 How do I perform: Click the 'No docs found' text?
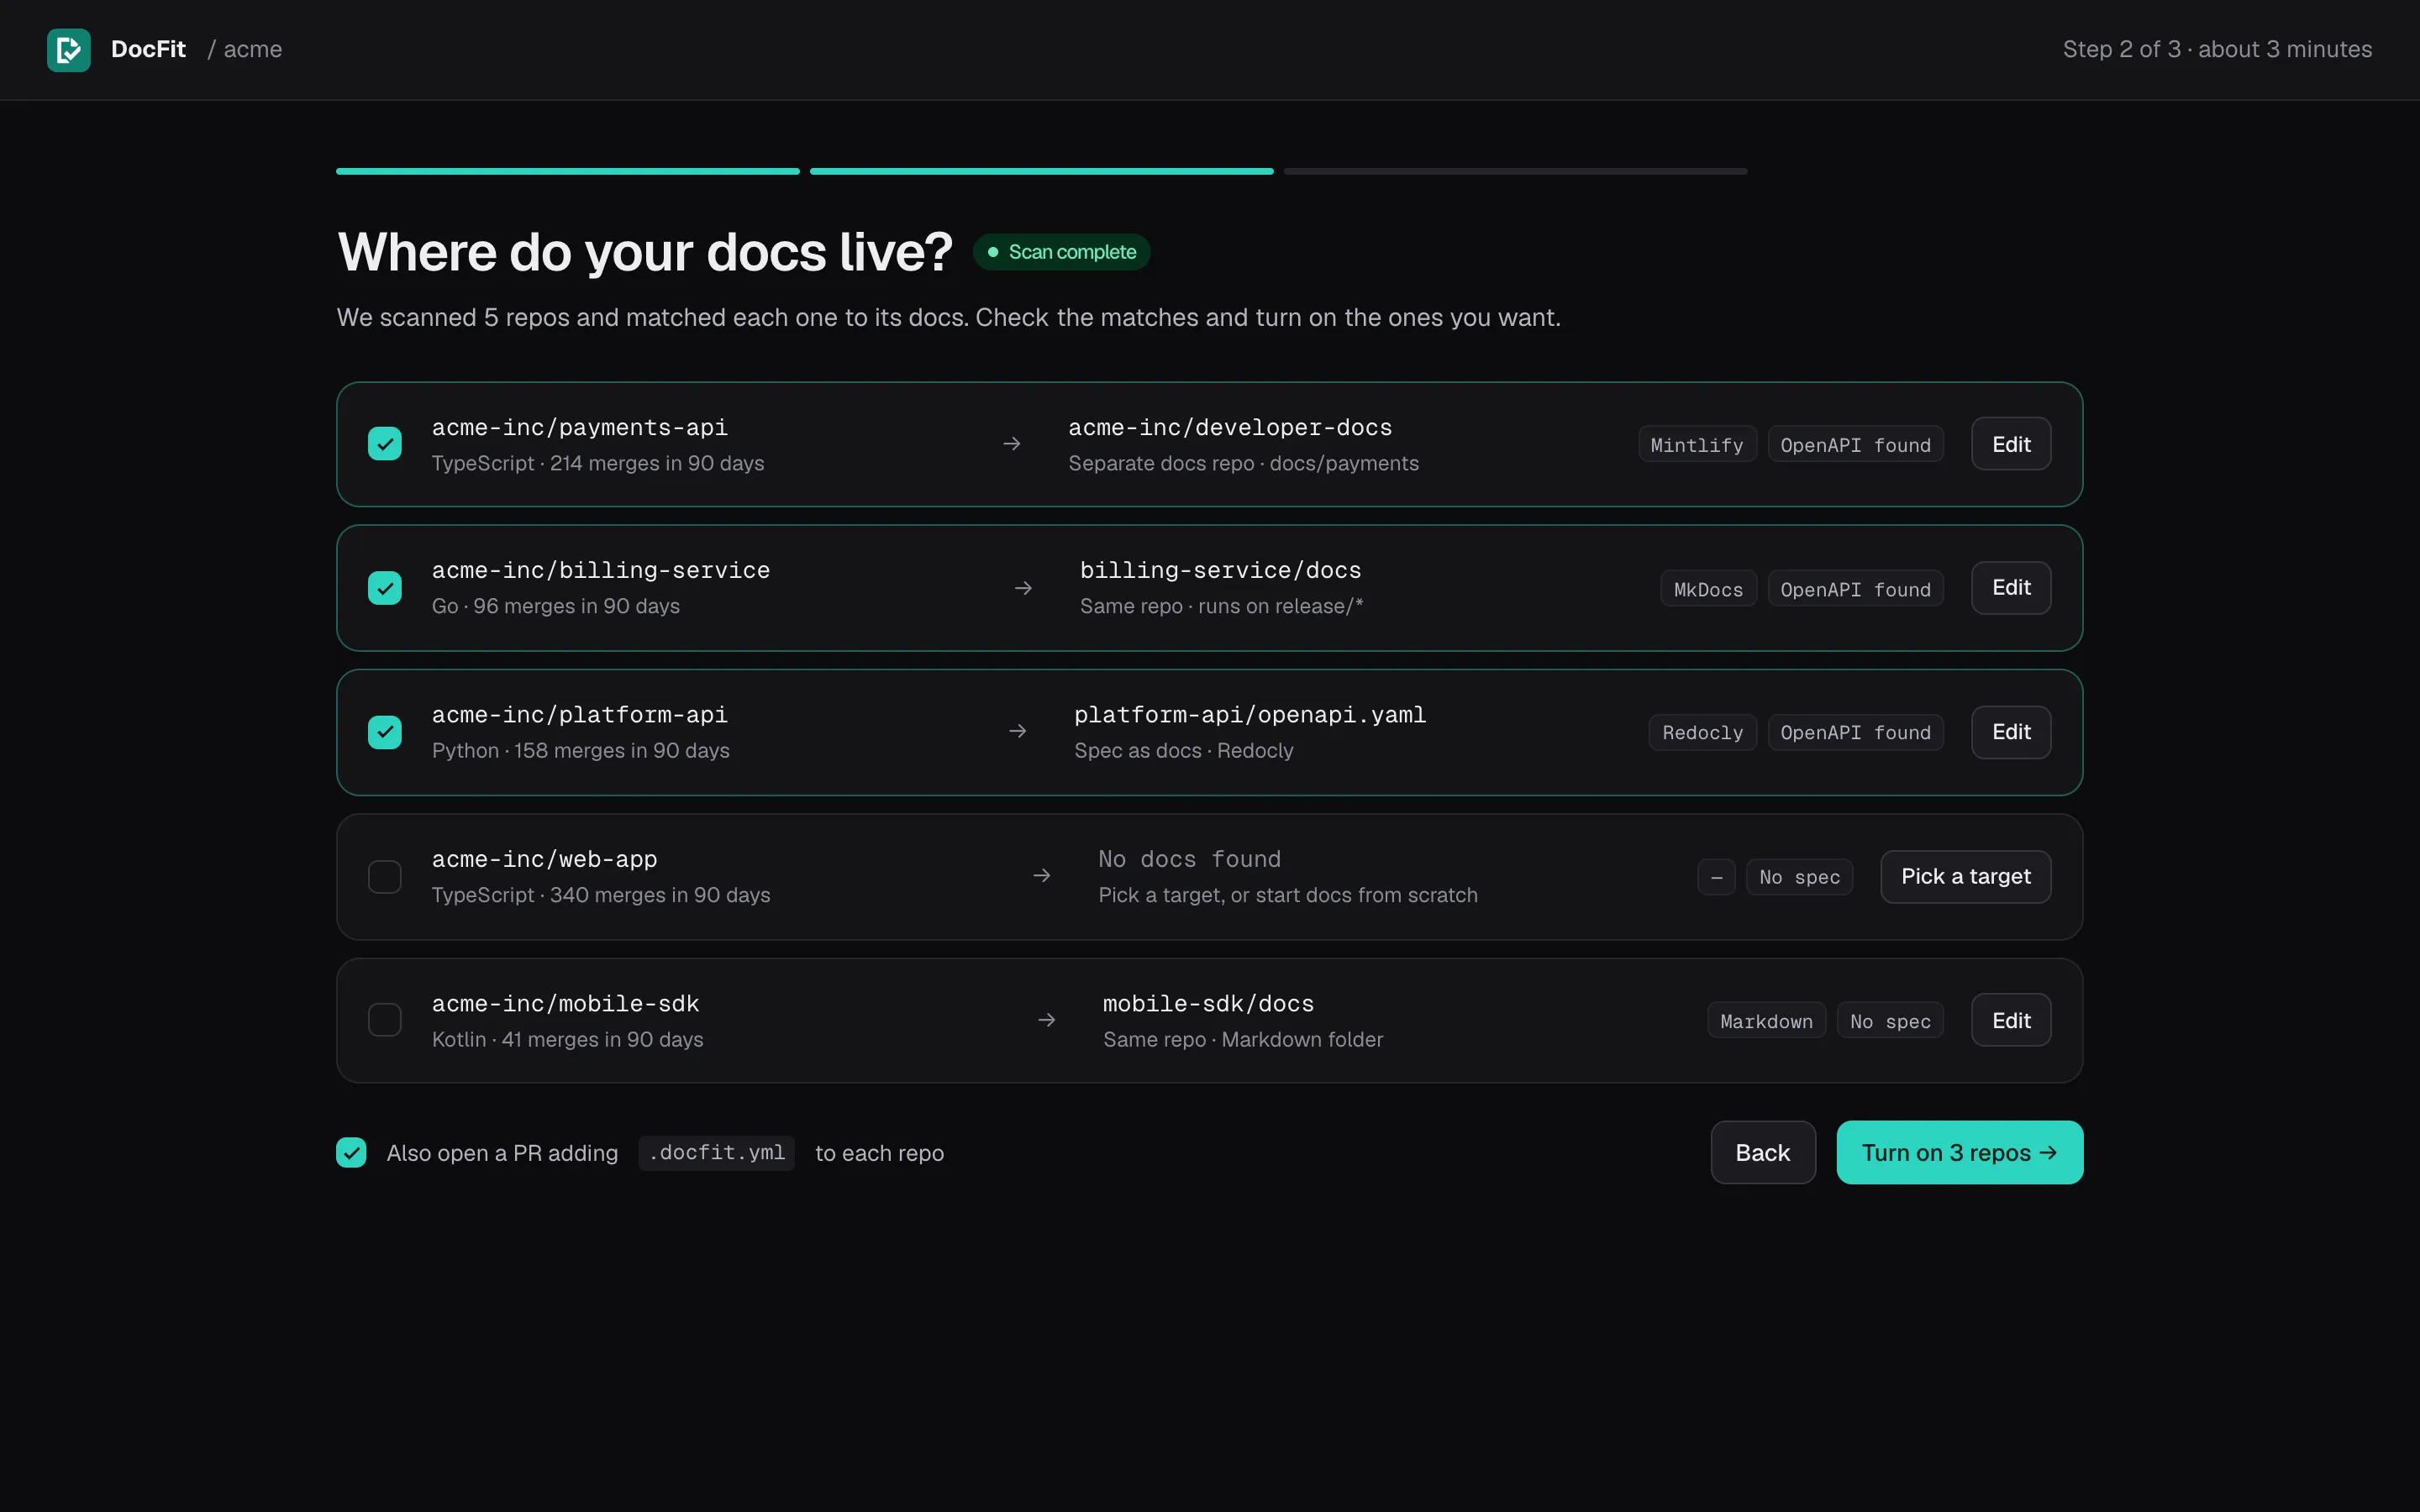pos(1189,859)
